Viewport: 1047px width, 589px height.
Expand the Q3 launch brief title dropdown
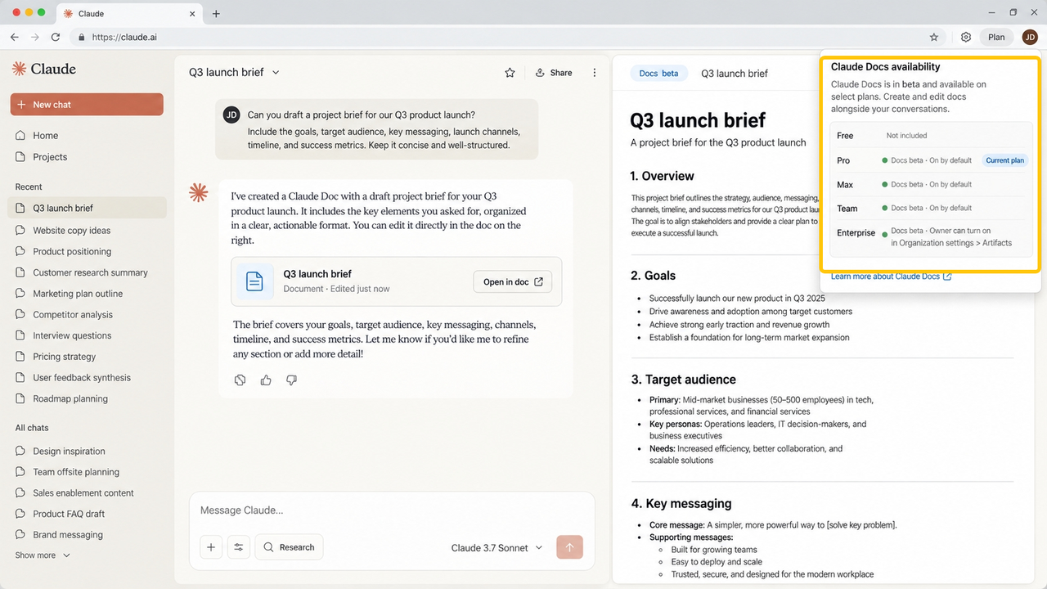point(276,73)
